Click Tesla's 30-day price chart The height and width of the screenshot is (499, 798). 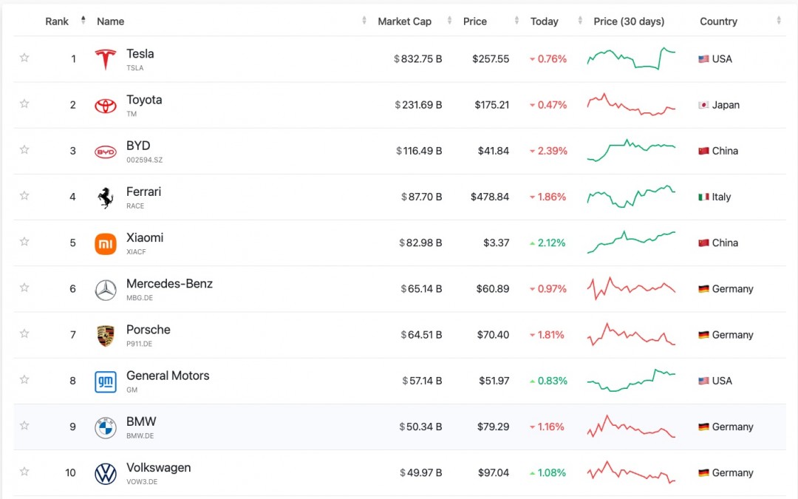631,59
